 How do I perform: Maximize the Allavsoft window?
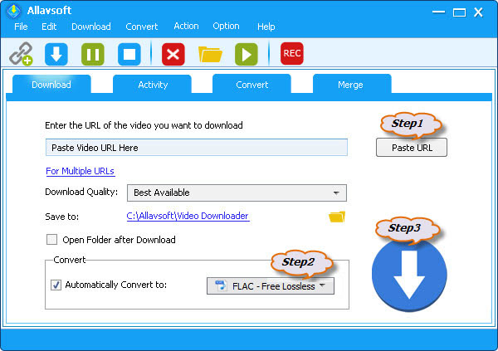click(x=459, y=12)
